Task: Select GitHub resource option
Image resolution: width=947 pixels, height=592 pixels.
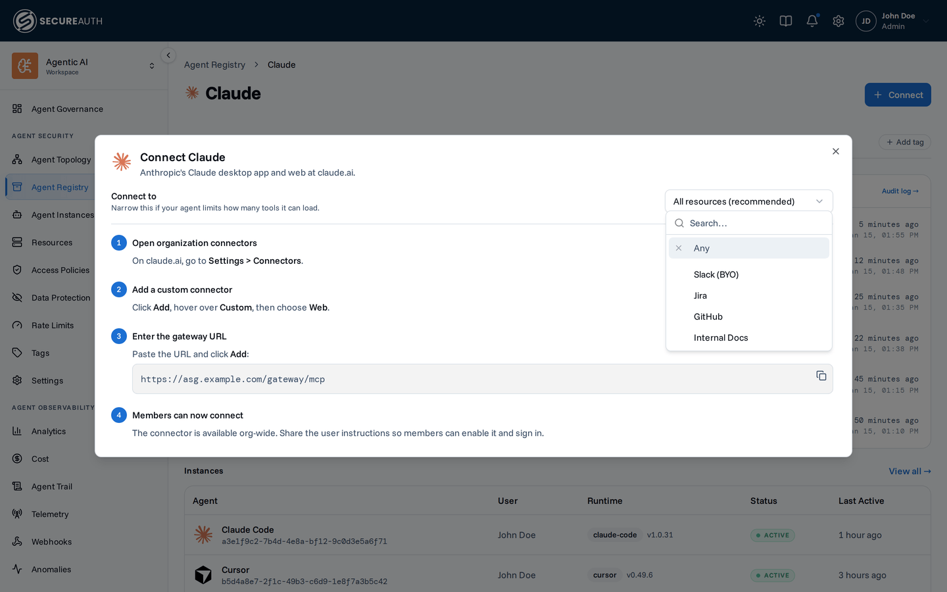Action: [749, 316]
